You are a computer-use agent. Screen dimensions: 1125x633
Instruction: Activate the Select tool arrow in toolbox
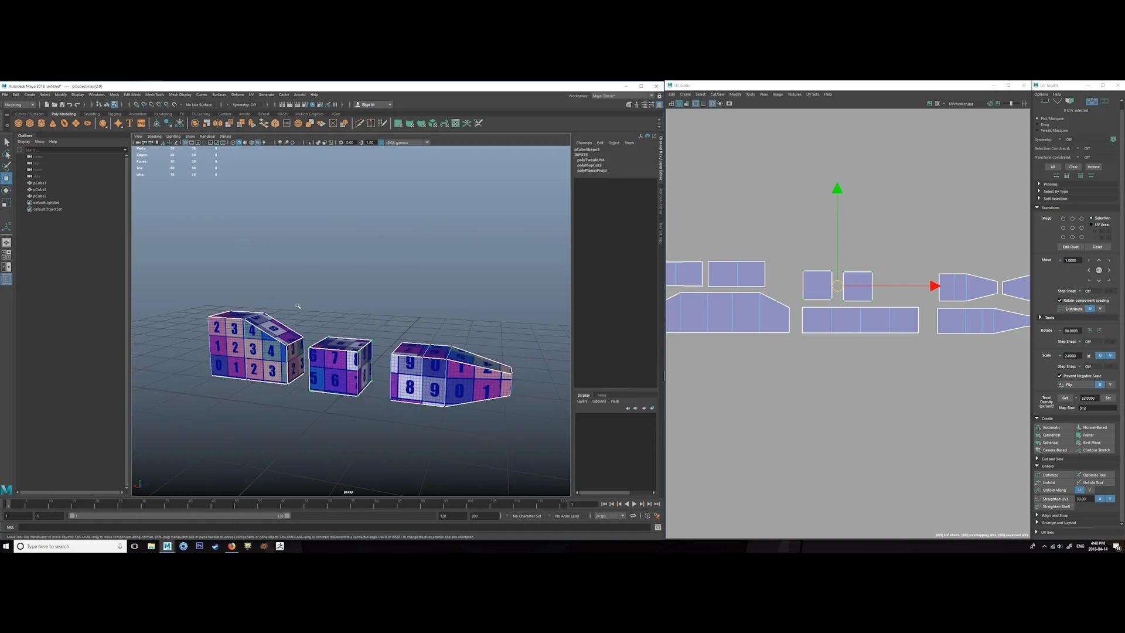tap(6, 142)
